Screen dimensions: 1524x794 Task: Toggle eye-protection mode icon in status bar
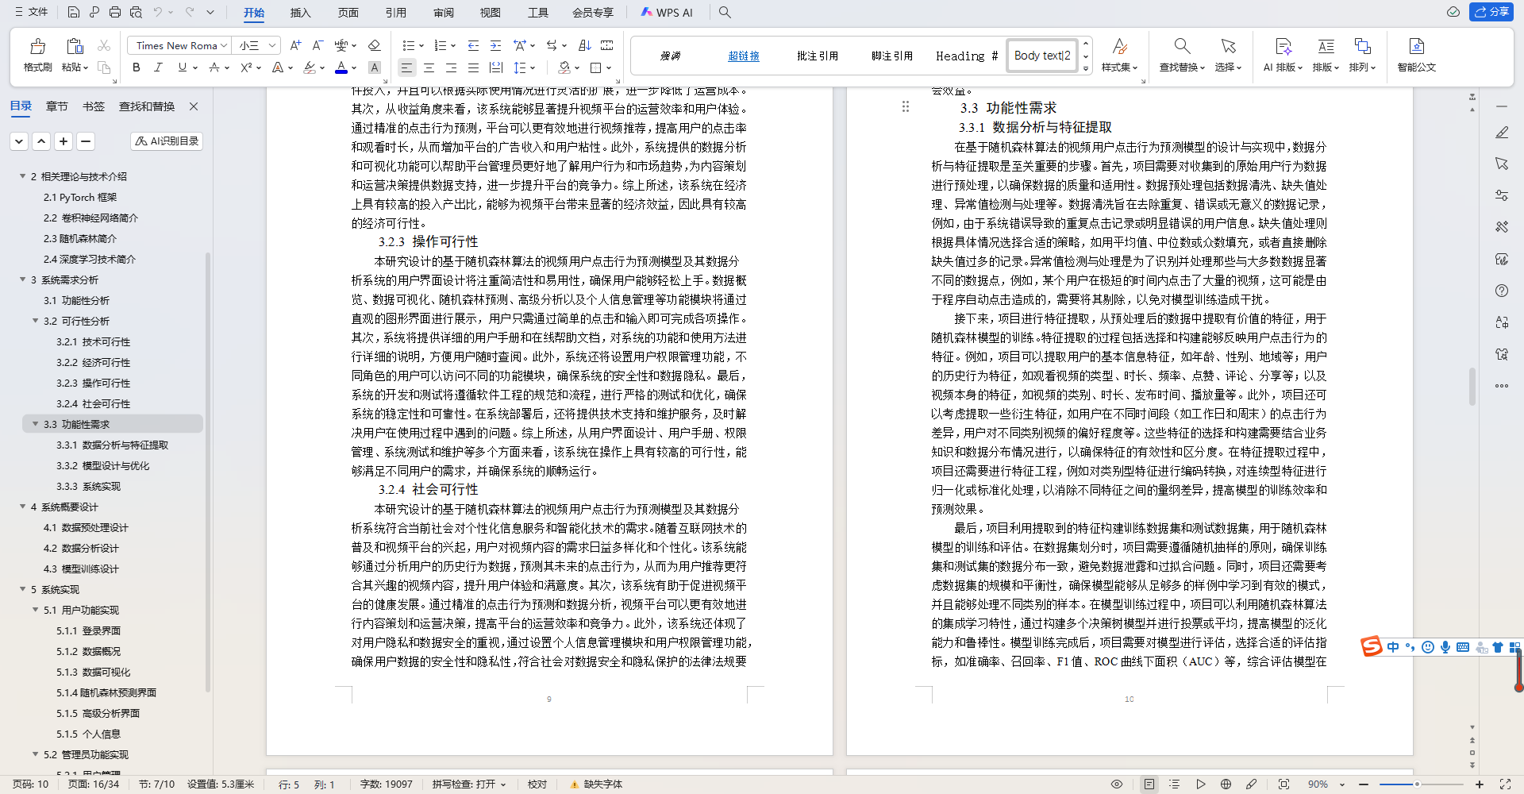pos(1117,784)
